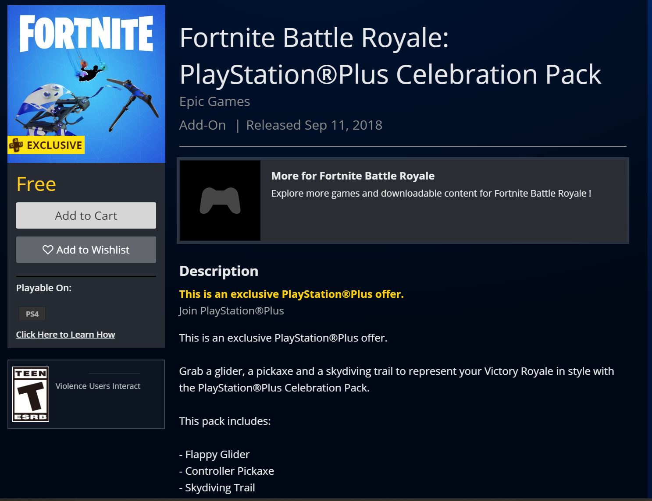Viewport: 652px width, 501px height.
Task: Click the Playable On label
Action: click(x=44, y=288)
